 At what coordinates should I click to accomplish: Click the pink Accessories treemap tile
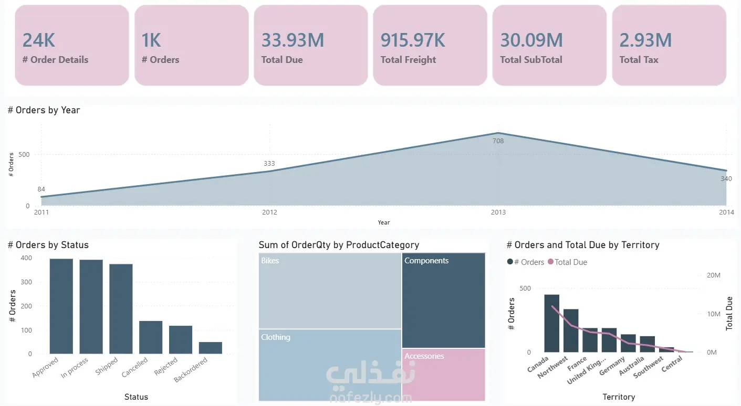point(444,374)
